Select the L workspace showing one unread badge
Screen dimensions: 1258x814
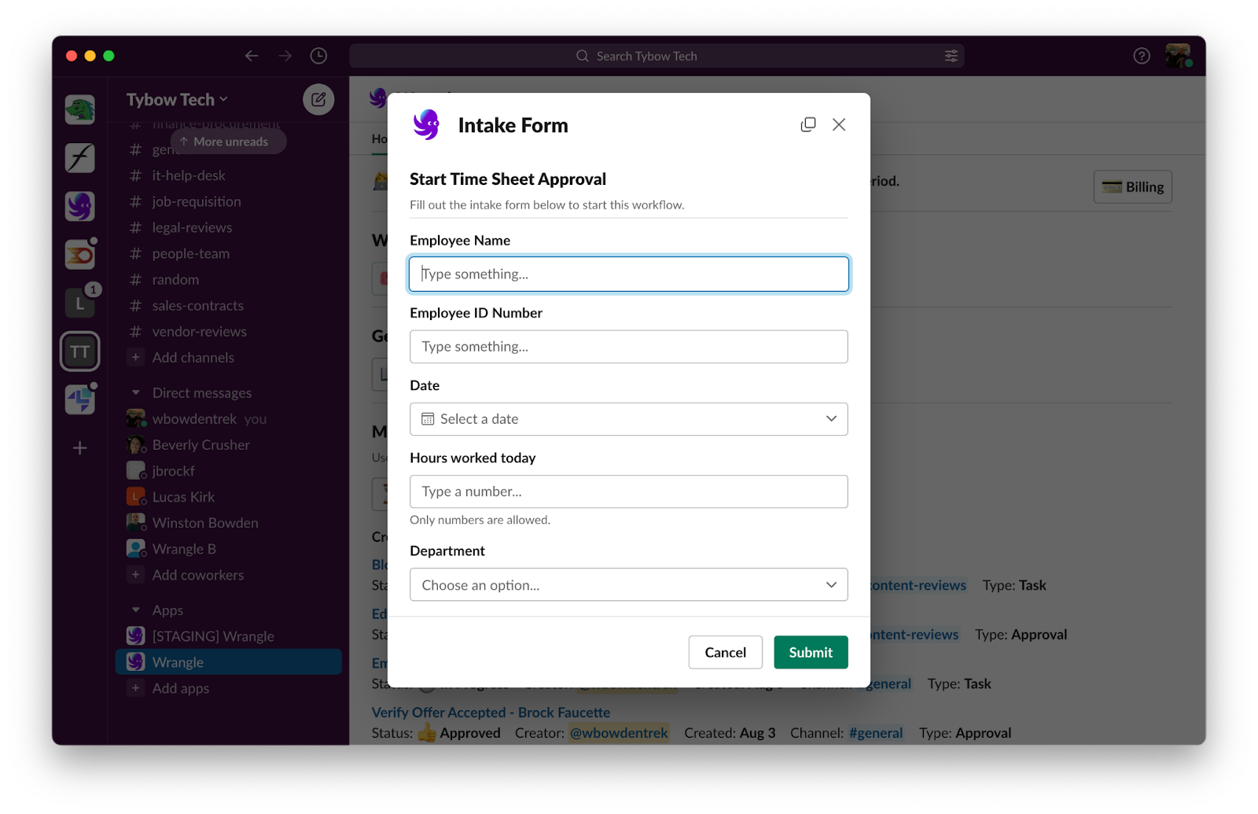79,303
